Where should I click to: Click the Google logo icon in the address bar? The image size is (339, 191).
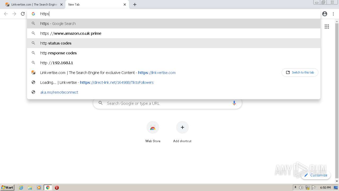pyautogui.click(x=33, y=14)
